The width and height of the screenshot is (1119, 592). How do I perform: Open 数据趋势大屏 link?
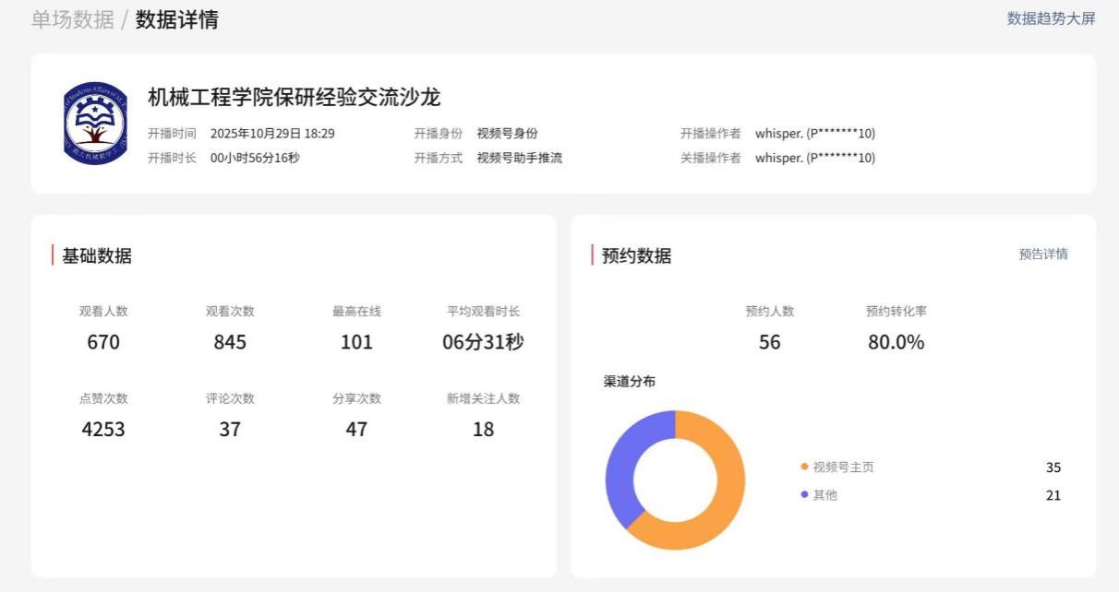pos(1051,18)
